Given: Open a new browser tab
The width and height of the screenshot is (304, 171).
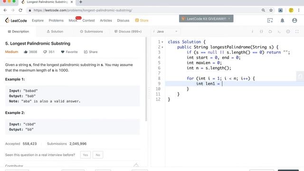Looking at the screenshot, I should pos(81,2).
